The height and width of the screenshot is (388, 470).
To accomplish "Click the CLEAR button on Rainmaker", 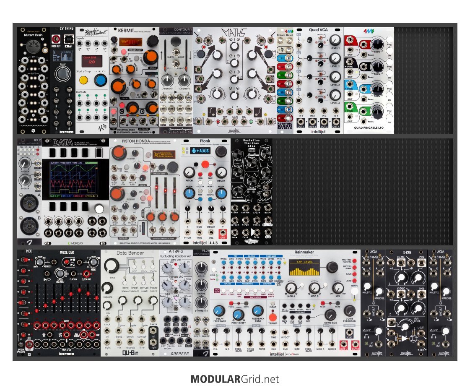I will (x=273, y=304).
